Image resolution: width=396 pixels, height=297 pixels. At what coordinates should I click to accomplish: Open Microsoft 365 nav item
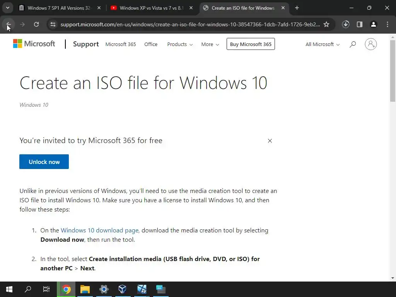(x=121, y=44)
